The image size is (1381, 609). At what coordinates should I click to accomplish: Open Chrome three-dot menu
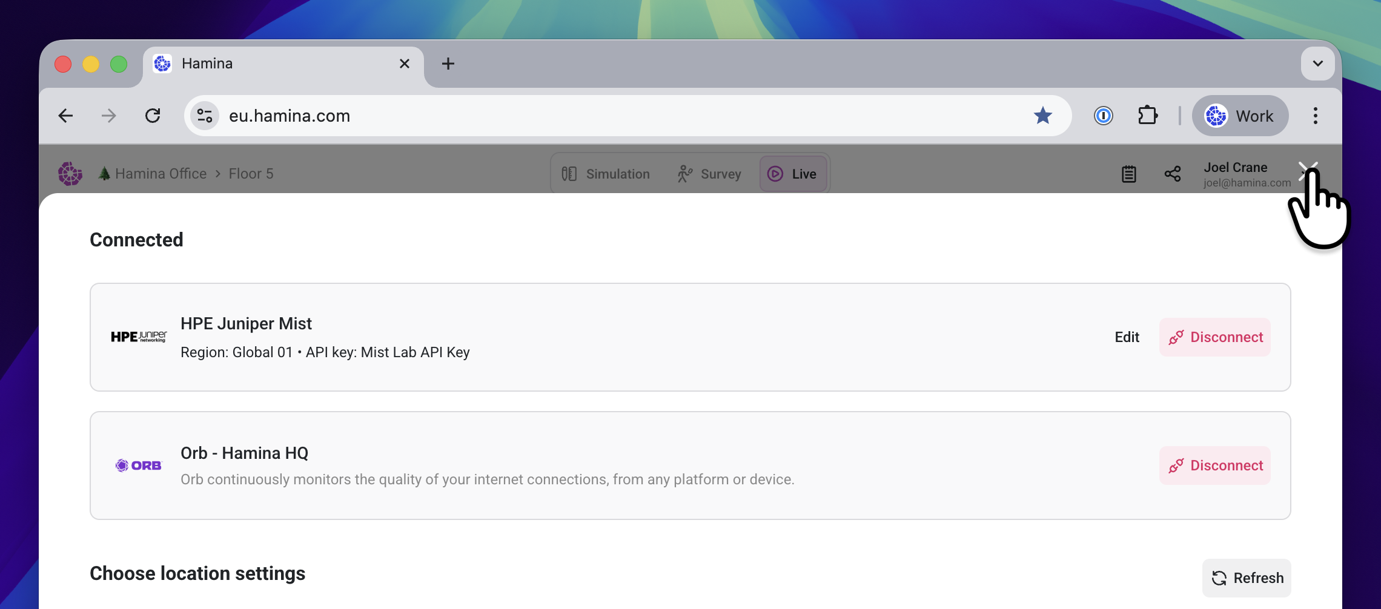[x=1315, y=116]
